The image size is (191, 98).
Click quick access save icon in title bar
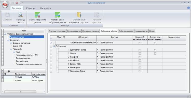tap(13, 3)
